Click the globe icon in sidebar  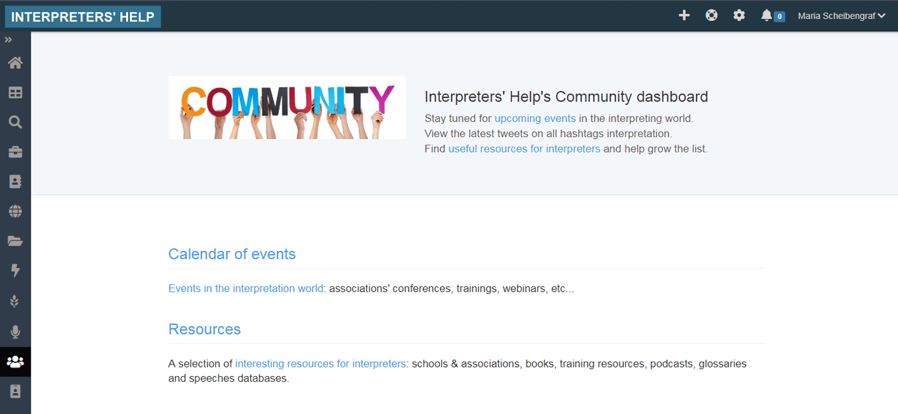click(15, 211)
